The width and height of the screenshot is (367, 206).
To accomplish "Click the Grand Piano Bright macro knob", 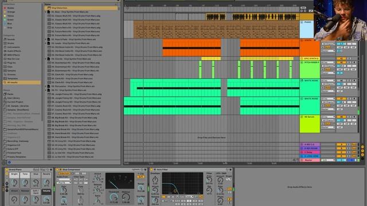I will click(14, 183).
